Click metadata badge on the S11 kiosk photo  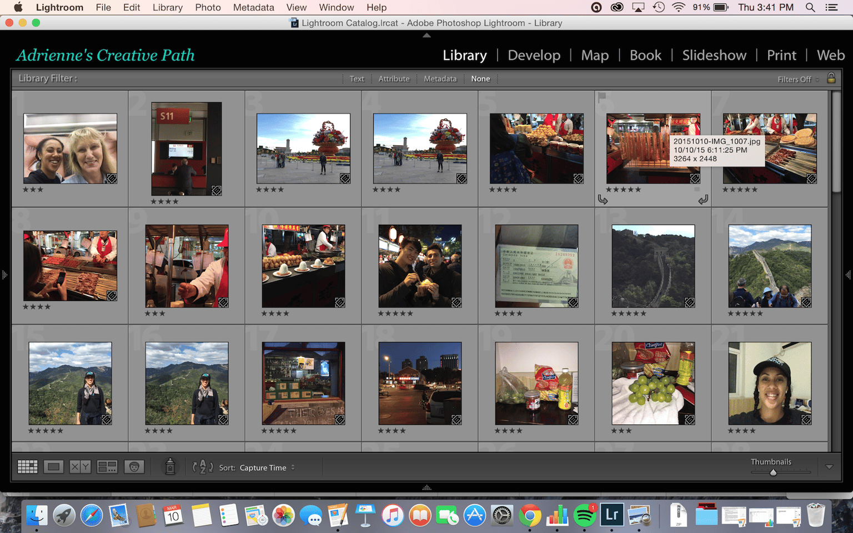click(217, 190)
